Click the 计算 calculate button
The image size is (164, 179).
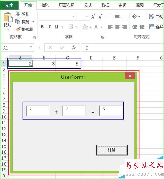[x=112, y=150]
